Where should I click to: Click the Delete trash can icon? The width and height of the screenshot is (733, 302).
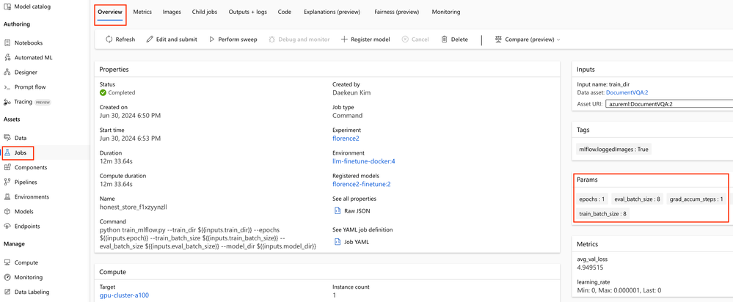444,40
